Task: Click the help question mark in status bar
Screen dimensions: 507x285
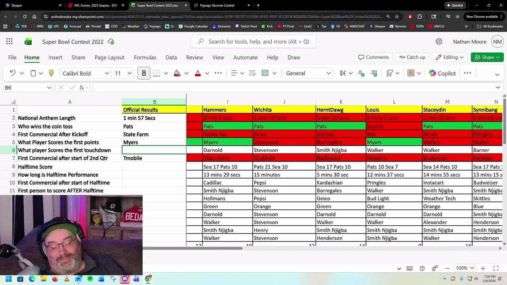Action: 422,268
